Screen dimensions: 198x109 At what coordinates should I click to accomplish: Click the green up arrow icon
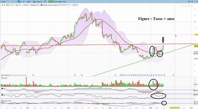[2, 5]
